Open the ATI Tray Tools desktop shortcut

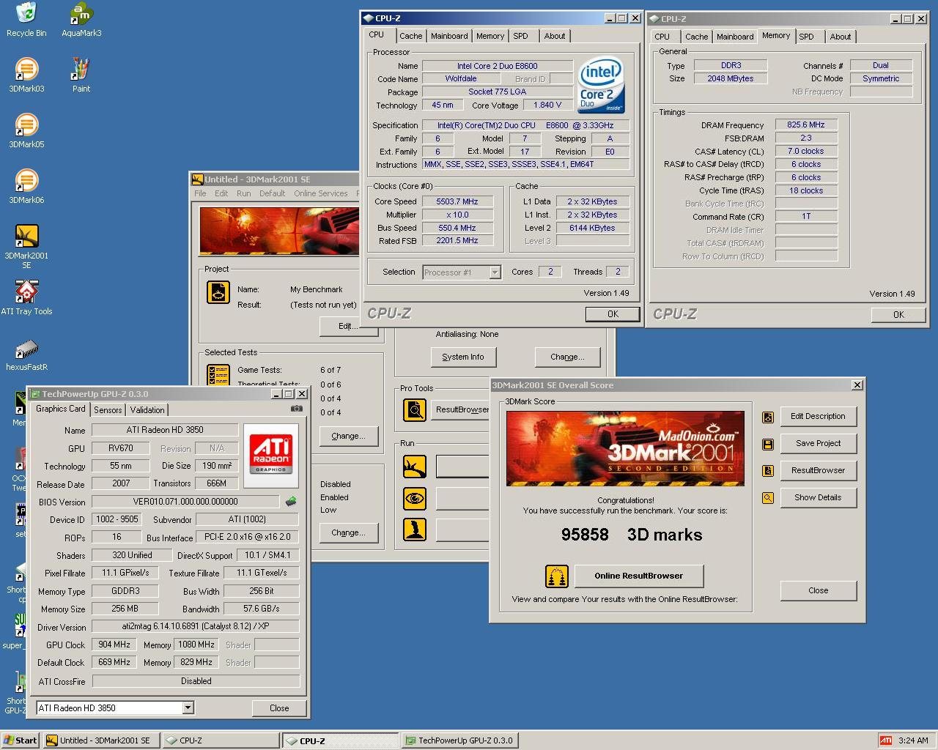[x=26, y=298]
